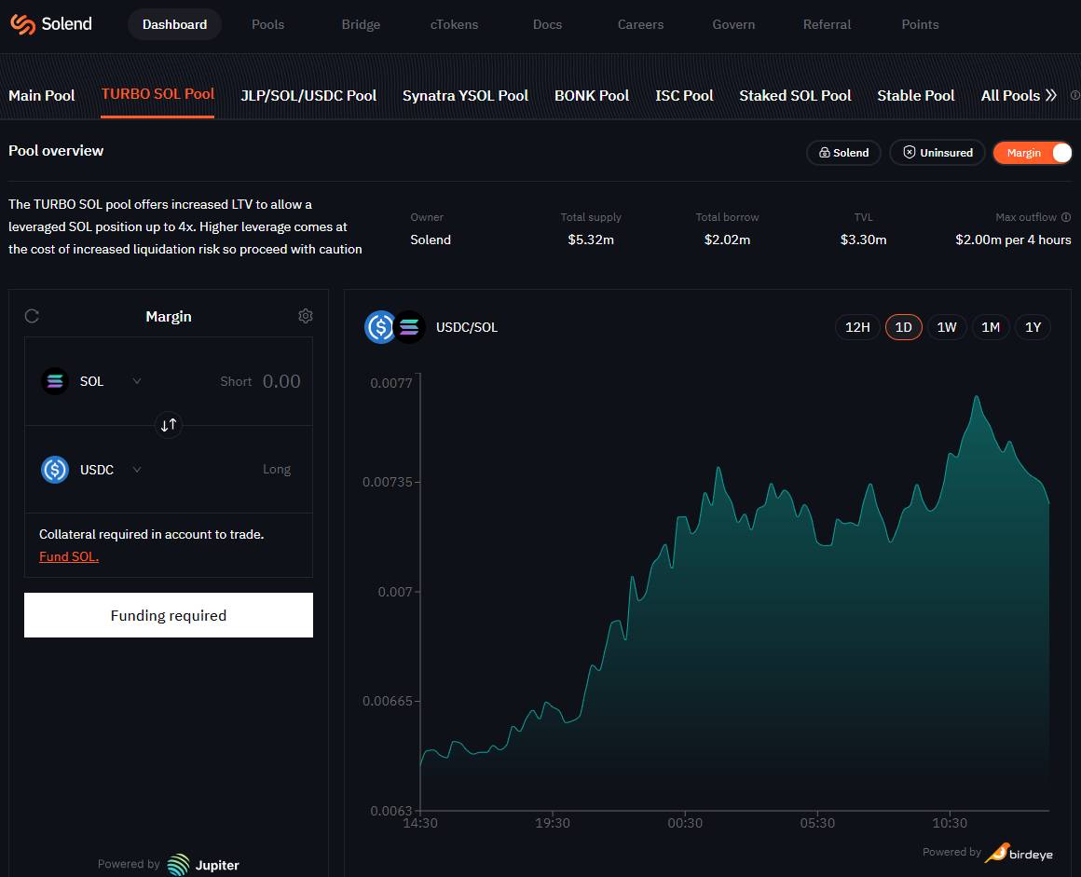The height and width of the screenshot is (877, 1081).
Task: Switch to Main Pool tab
Action: tap(41, 95)
